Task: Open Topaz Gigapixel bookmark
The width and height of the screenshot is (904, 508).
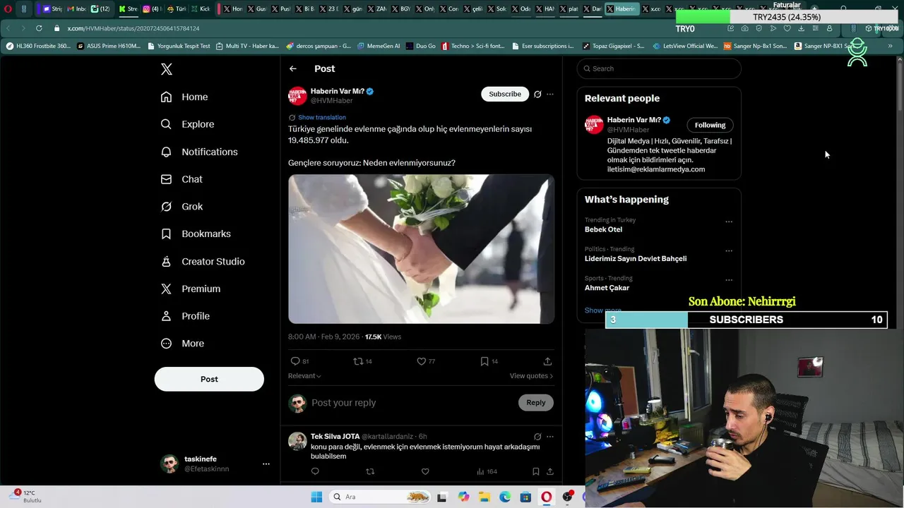Action: (x=614, y=46)
